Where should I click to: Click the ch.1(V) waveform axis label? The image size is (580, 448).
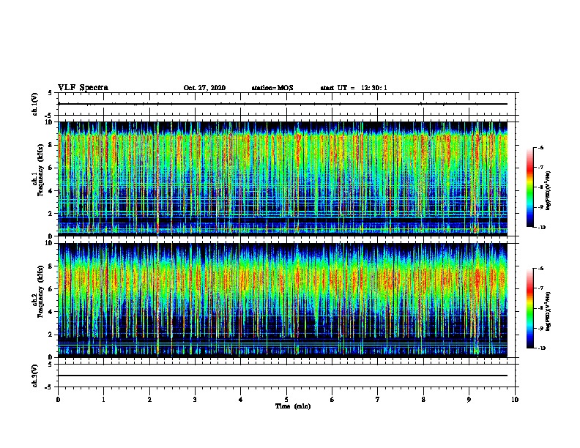point(35,104)
